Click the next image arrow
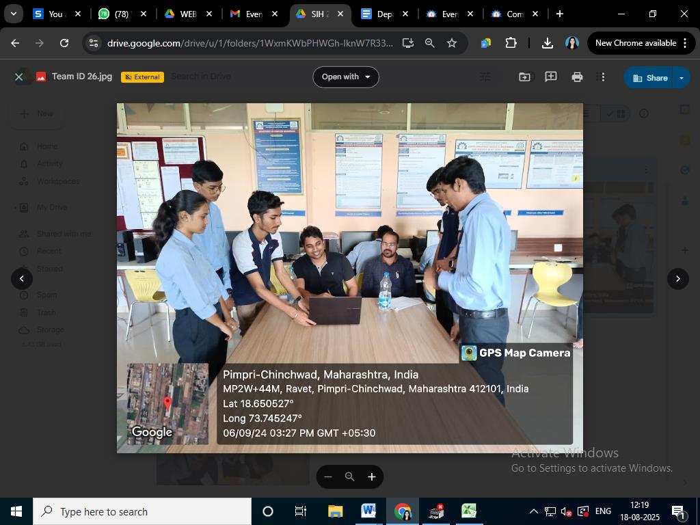 pyautogui.click(x=677, y=279)
